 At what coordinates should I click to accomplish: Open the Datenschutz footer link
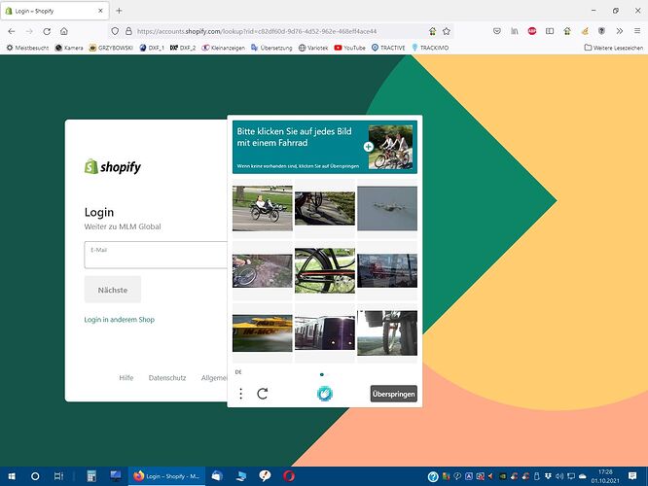pyautogui.click(x=167, y=378)
